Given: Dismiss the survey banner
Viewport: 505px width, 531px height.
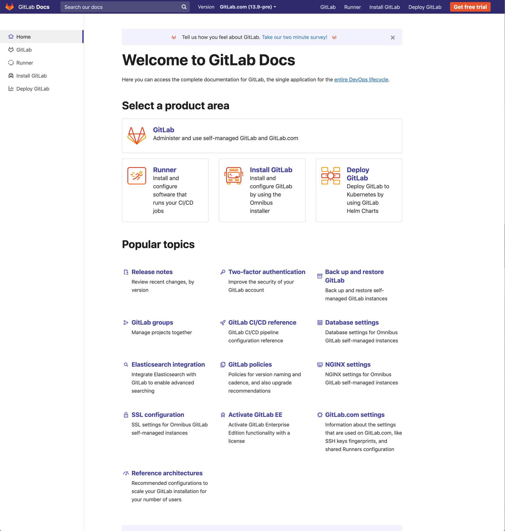Looking at the screenshot, I should click(393, 38).
